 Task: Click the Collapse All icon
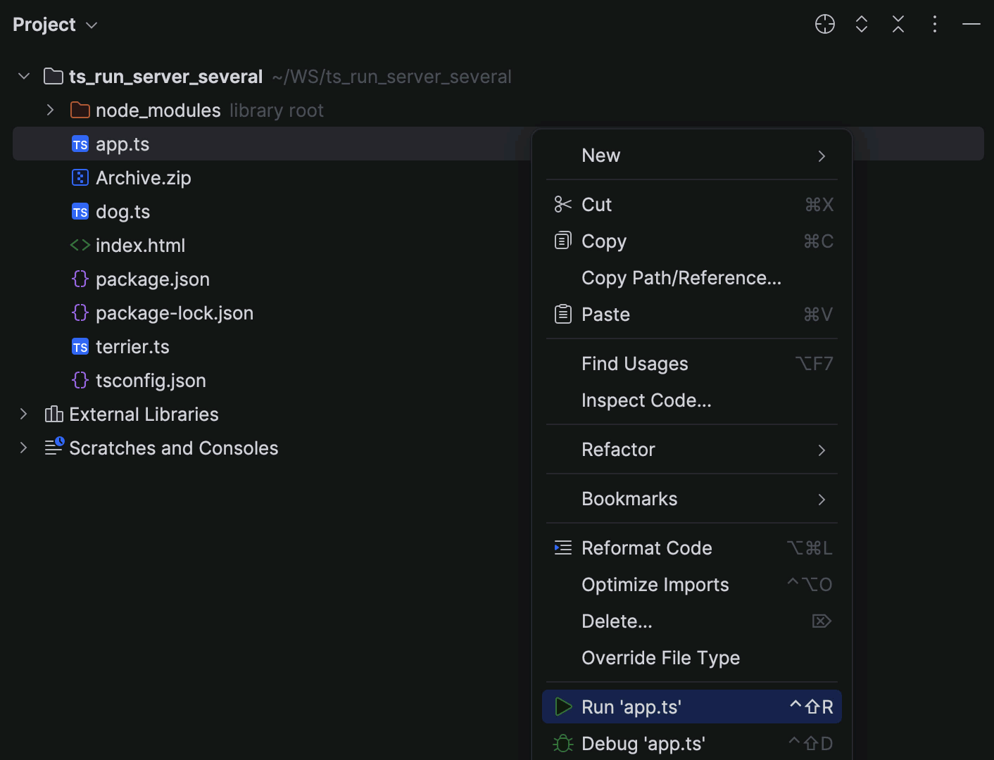898,24
